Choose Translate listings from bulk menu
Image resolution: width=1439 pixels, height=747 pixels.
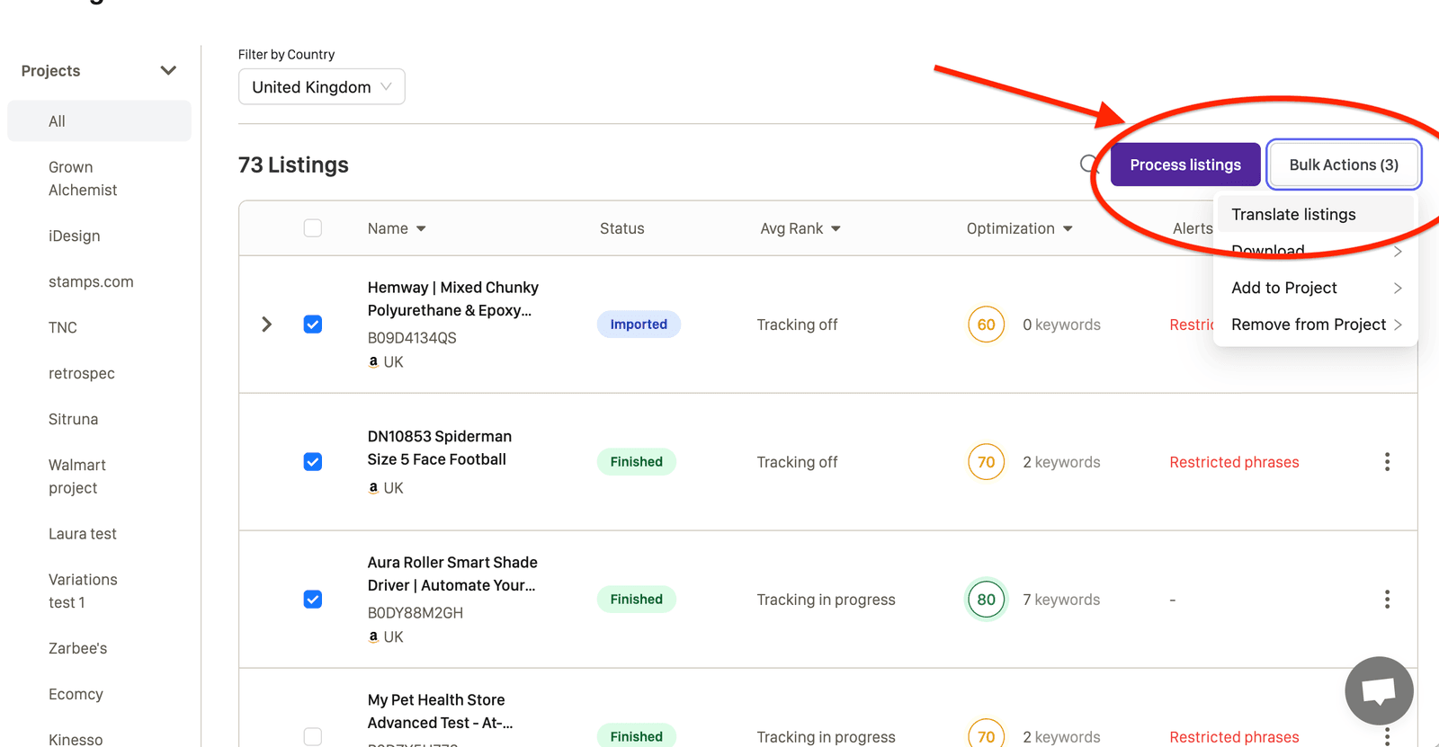click(1316, 214)
